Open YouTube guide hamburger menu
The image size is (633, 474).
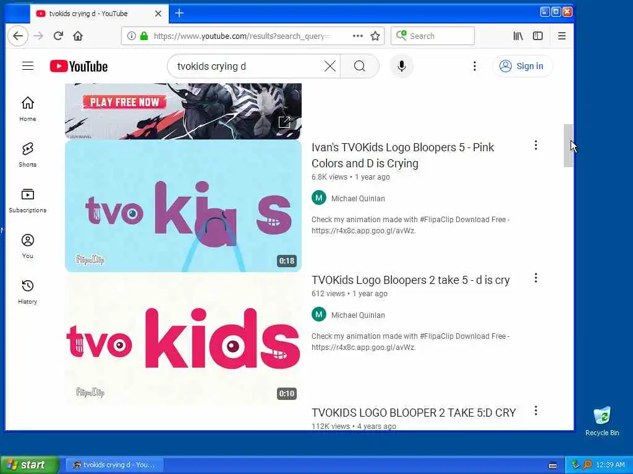pyautogui.click(x=28, y=65)
